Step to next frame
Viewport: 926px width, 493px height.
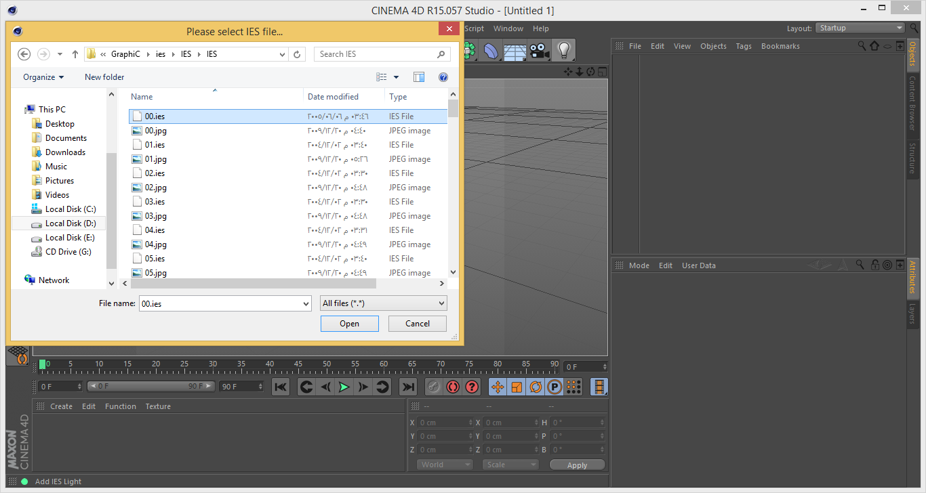point(363,387)
